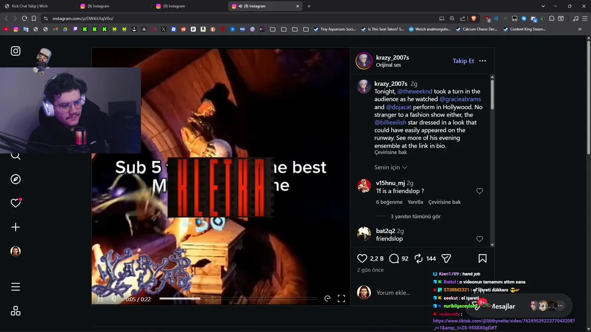Open Instagram home via logo icon
This screenshot has height=332, width=591.
click(16, 51)
